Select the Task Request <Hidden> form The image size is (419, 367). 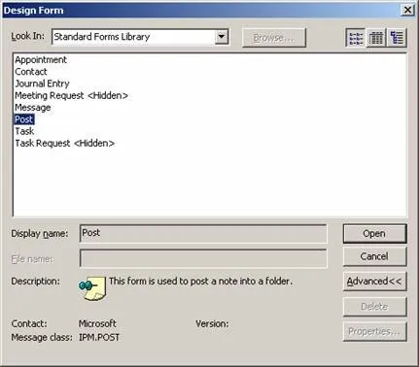tap(64, 144)
